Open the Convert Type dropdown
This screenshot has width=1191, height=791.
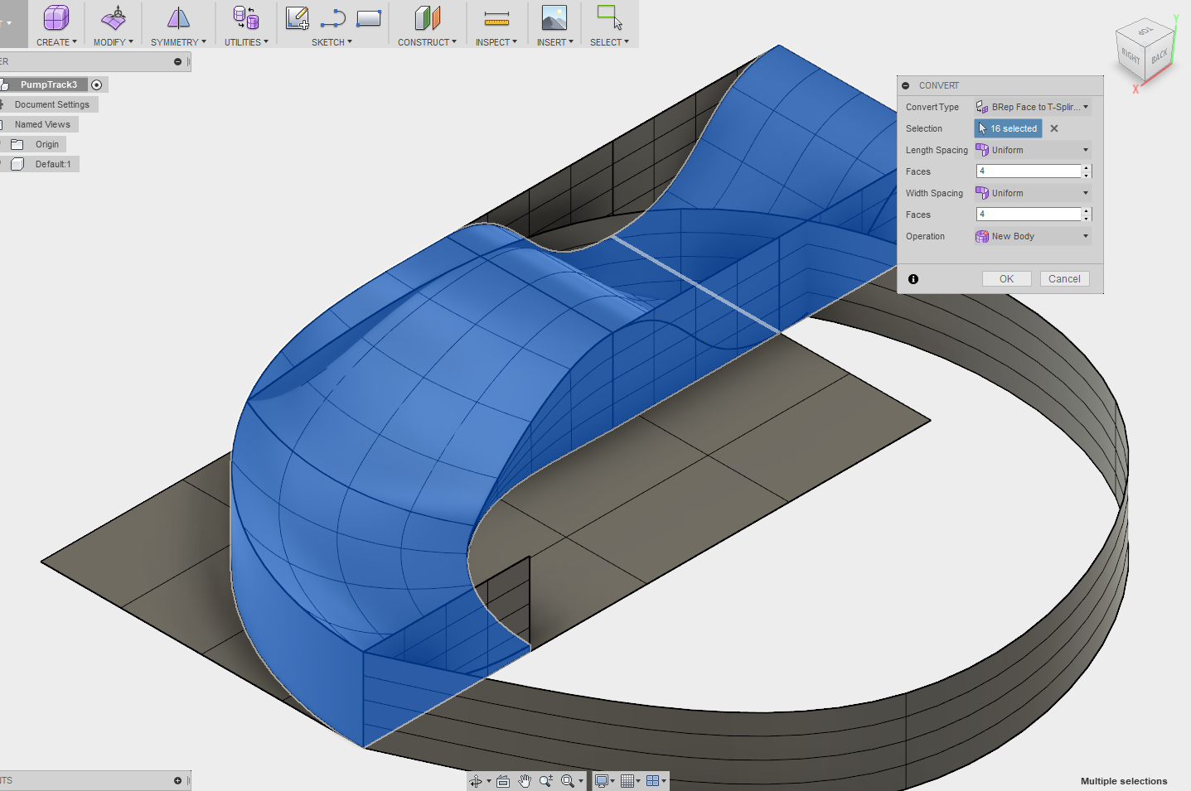(1033, 107)
